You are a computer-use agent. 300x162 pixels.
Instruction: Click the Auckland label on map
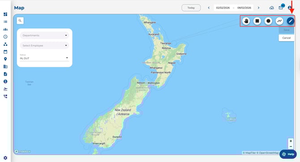coord(154,34)
